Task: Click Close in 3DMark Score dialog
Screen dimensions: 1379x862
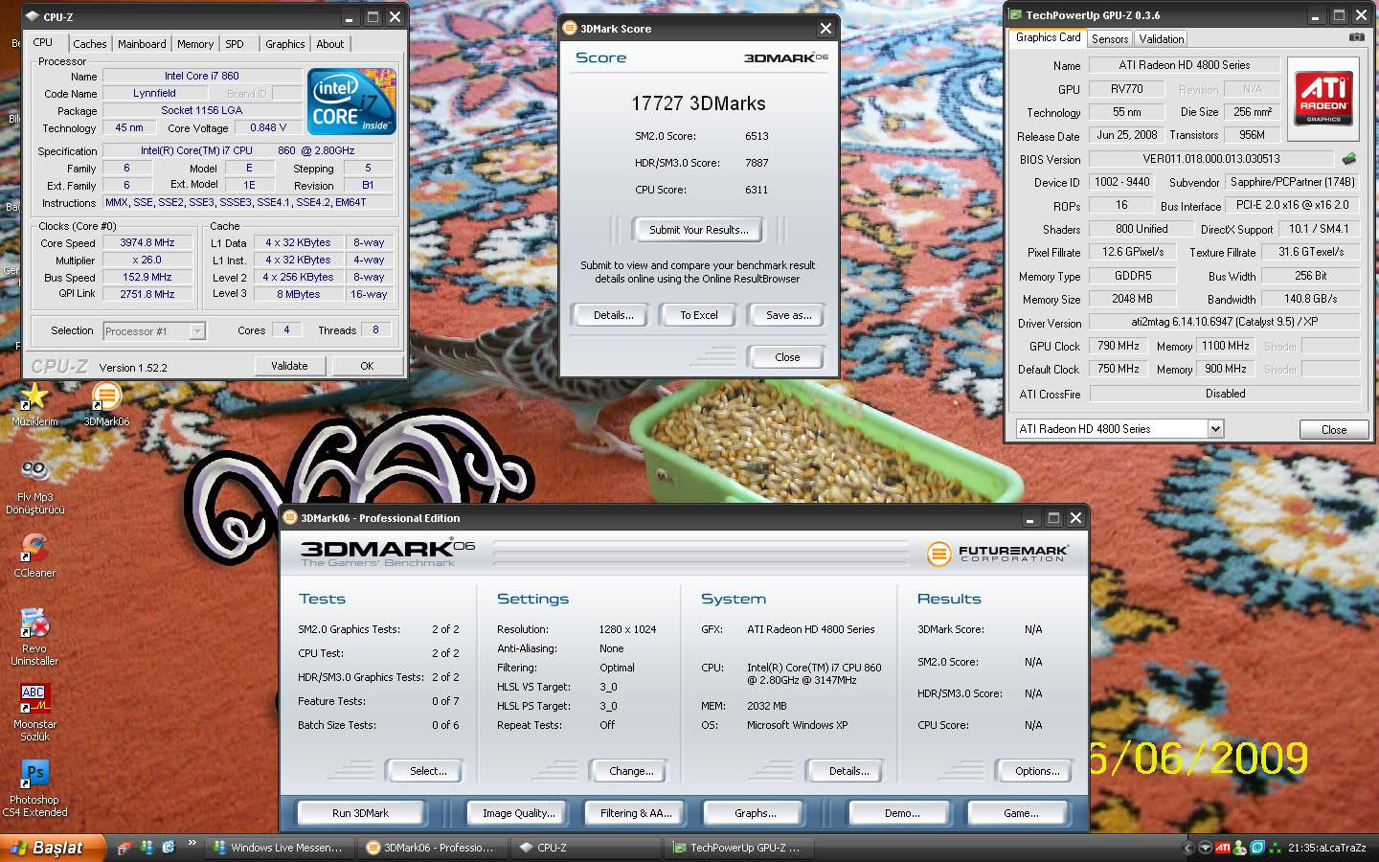Action: click(x=787, y=357)
